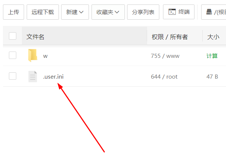
Task: Open the 终端 terminal button
Action: 179,12
